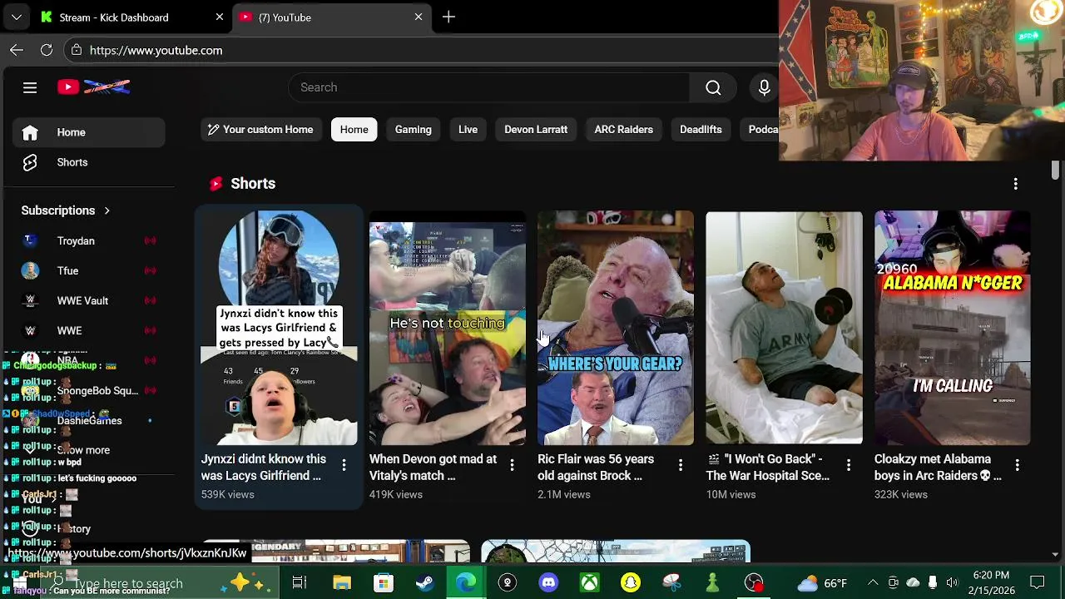Play the 'He's not touching' arm wrestling thumbnail
Viewport: 1065px width, 599px height.
click(447, 328)
